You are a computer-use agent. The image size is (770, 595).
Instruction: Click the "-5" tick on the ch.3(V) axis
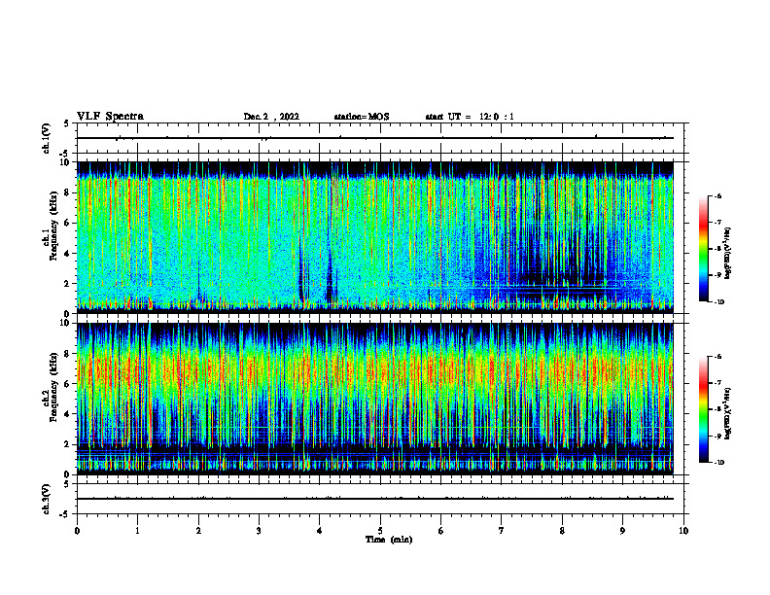[66, 514]
